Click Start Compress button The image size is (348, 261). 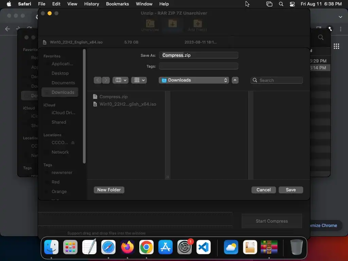272,221
